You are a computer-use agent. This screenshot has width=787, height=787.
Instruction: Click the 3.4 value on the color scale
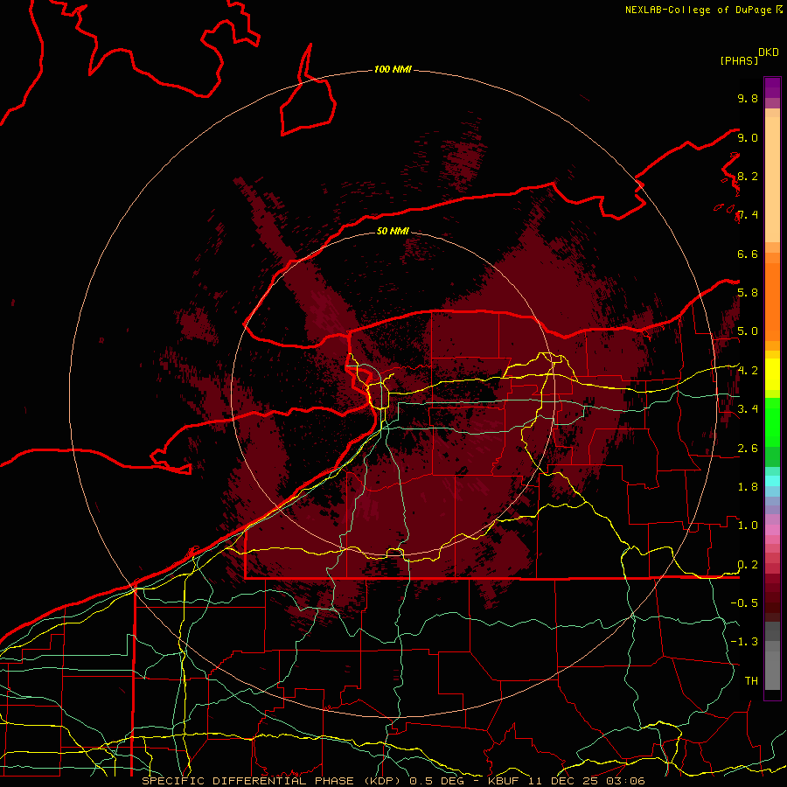[748, 409]
